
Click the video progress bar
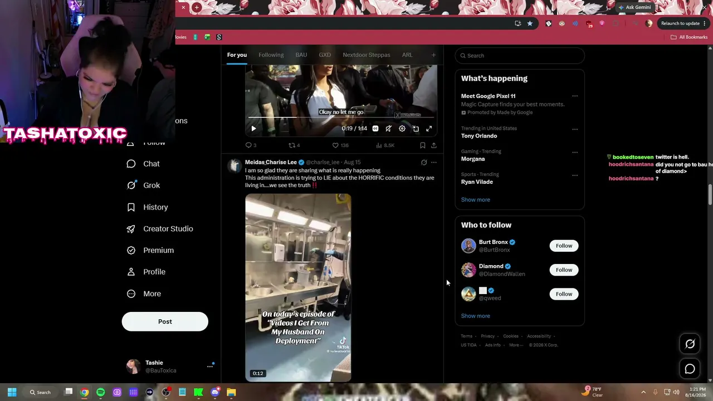pyautogui.click(x=341, y=118)
